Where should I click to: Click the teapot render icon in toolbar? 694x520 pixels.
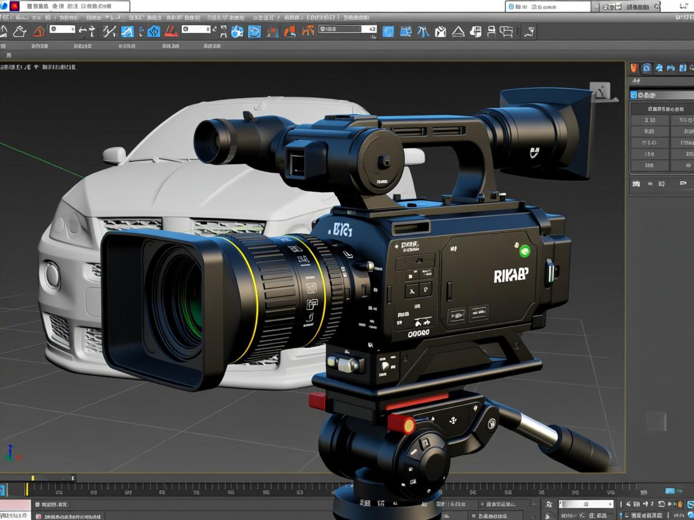(x=20, y=31)
